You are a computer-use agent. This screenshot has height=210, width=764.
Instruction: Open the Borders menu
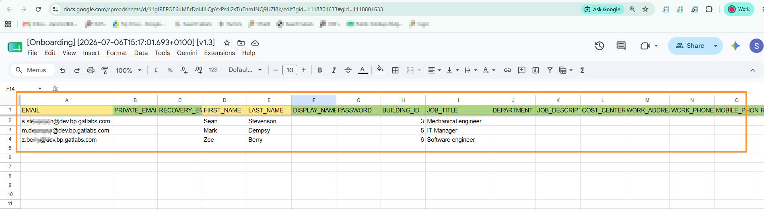395,70
